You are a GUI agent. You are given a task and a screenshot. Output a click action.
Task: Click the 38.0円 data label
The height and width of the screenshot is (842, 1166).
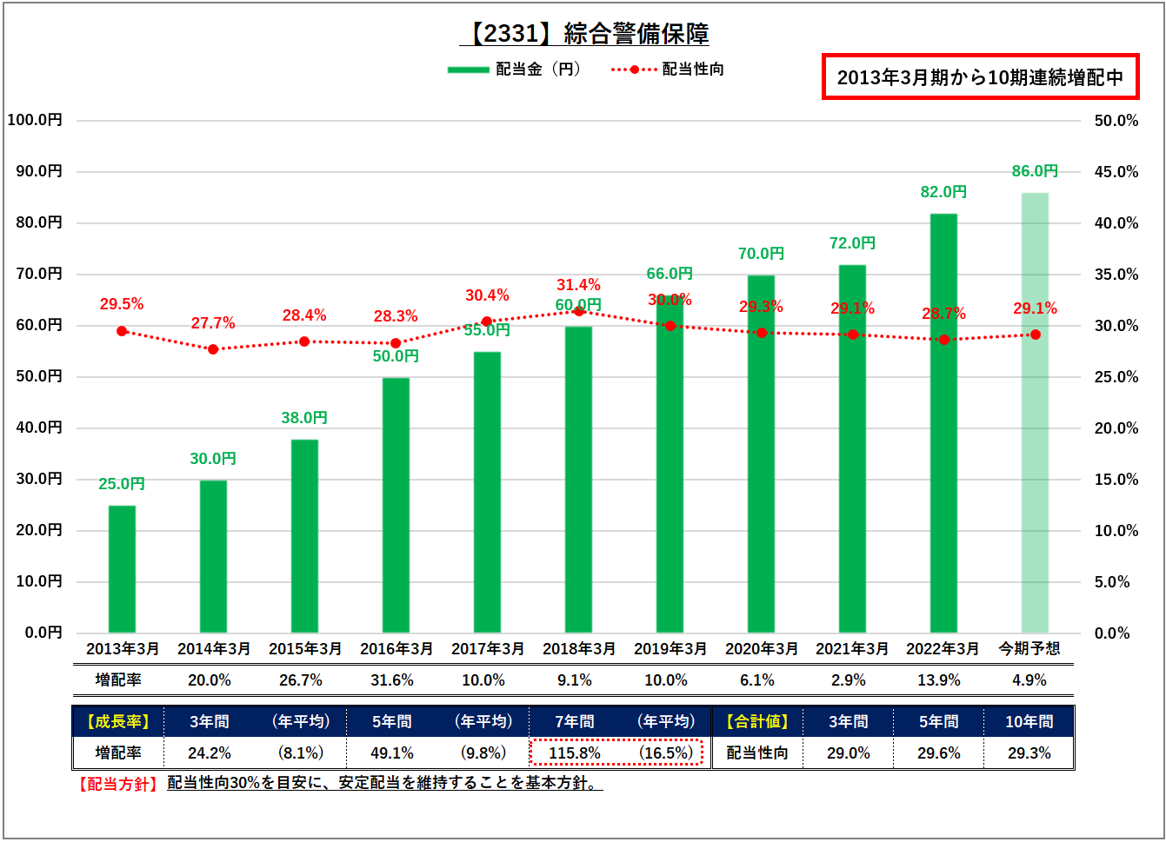304,418
